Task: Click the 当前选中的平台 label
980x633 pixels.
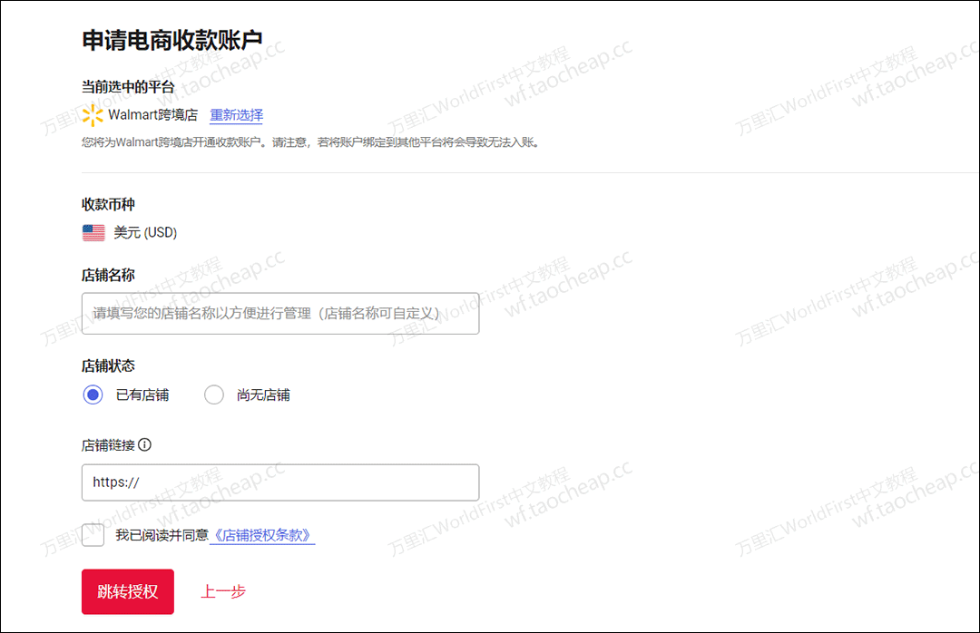Action: pos(128,87)
